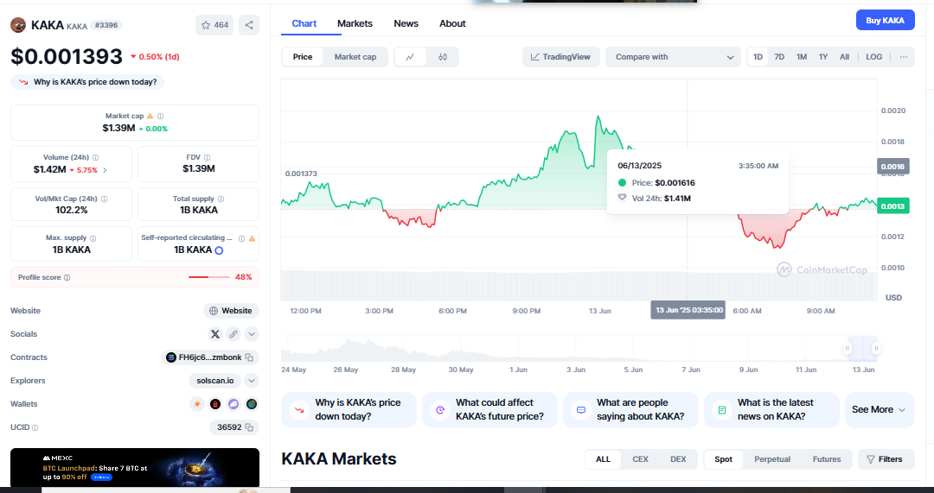Open TradingView chart view
Screen dimensions: 934x493
[560, 57]
